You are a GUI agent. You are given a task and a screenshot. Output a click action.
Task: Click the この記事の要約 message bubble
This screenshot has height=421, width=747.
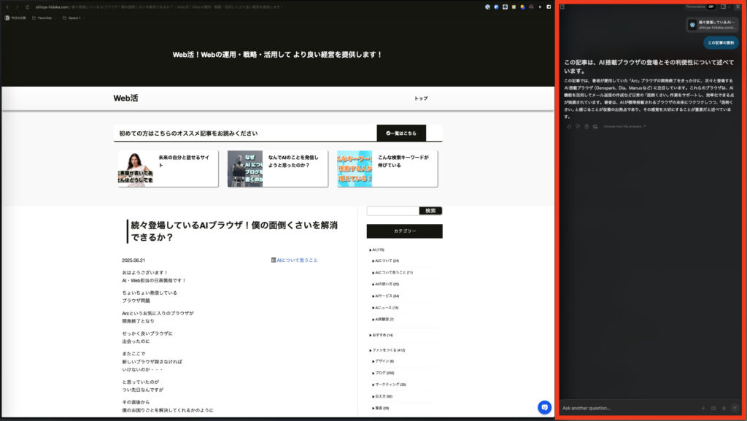pos(721,43)
